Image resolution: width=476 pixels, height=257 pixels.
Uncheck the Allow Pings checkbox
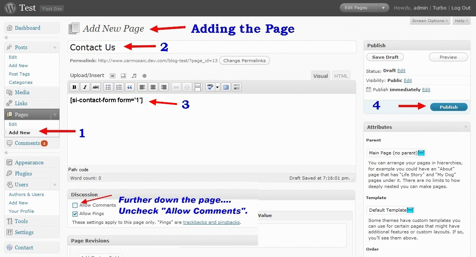point(75,214)
